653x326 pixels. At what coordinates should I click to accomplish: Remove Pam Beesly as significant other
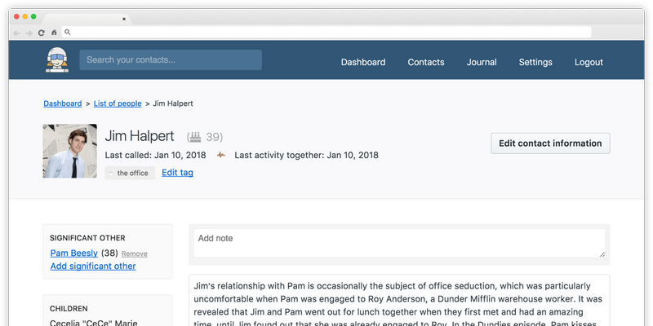(135, 254)
